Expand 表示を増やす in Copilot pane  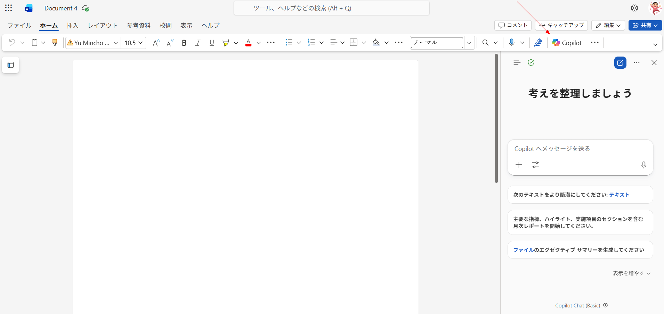coord(631,273)
